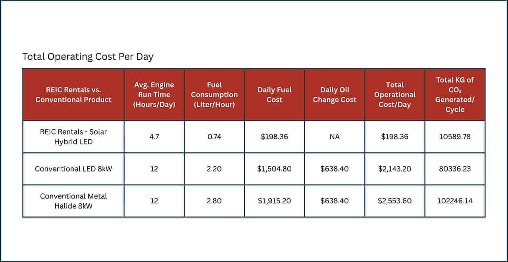
Task: Select the 'REIC Rentals vs. Conventional Product' header
Action: pos(73,94)
